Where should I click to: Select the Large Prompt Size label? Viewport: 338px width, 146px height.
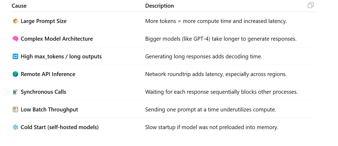click(x=44, y=21)
